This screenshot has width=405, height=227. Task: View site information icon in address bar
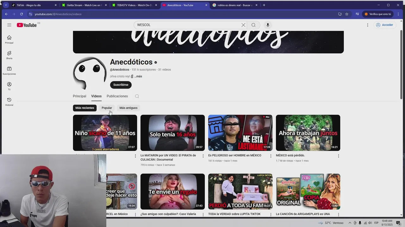tap(30, 14)
